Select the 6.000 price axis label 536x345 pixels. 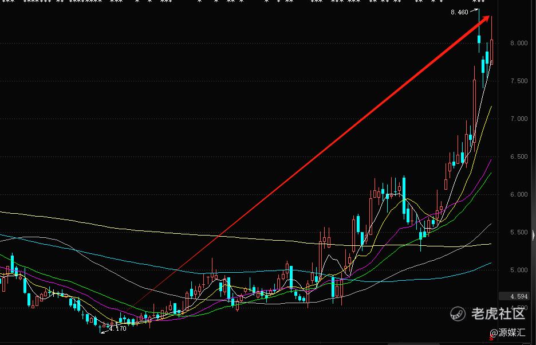pyautogui.click(x=519, y=194)
